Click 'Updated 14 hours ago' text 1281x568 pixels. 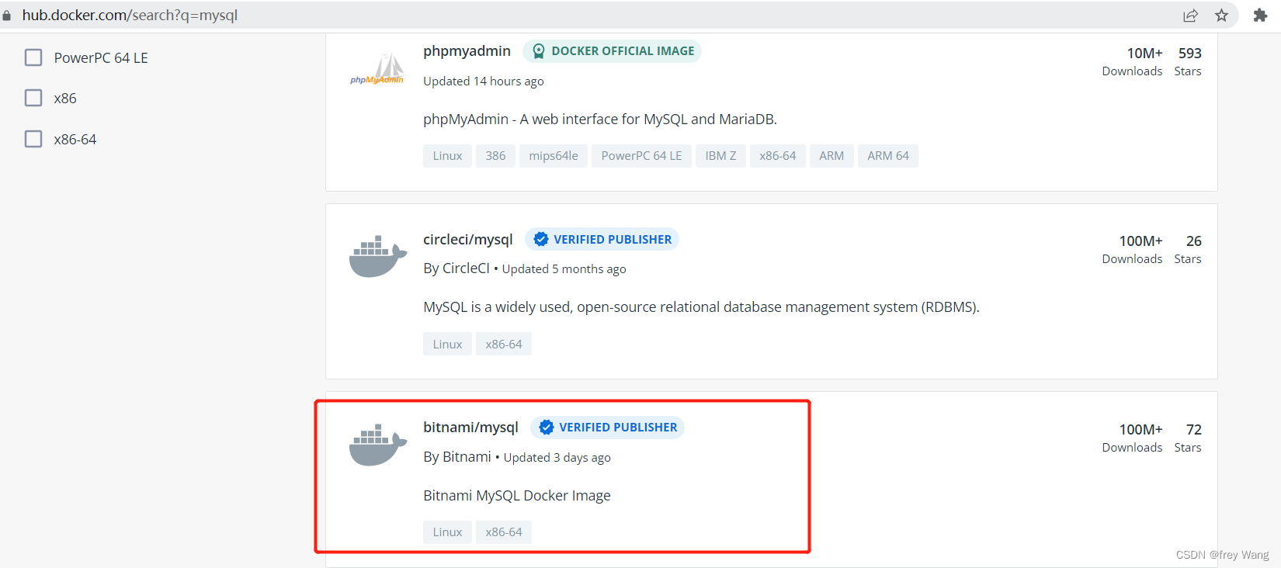484,81
